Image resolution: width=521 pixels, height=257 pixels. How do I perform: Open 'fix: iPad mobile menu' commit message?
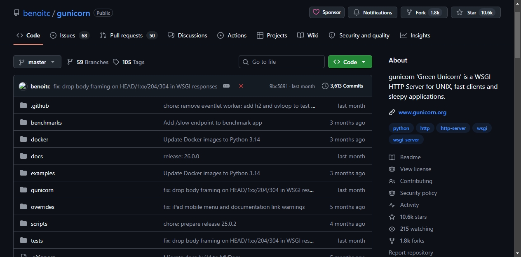click(234, 207)
